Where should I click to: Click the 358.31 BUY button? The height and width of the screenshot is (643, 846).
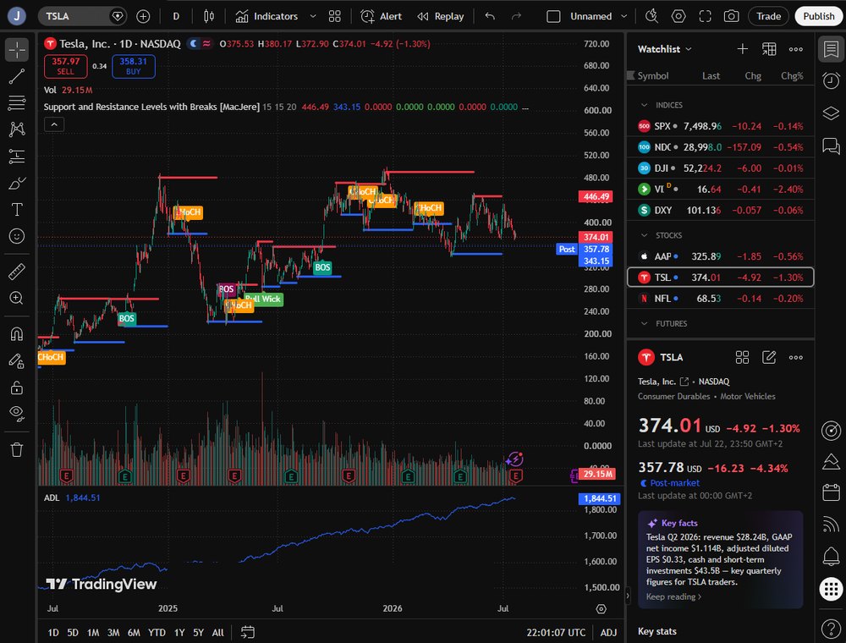pos(134,66)
